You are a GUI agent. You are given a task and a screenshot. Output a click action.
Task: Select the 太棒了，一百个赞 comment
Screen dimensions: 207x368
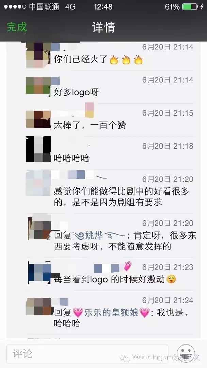tap(90, 125)
